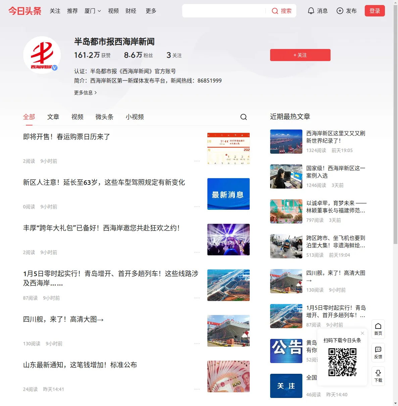The image size is (398, 406).
Task: Click the 161.2万 获赞 likes count
Action: click(x=92, y=55)
